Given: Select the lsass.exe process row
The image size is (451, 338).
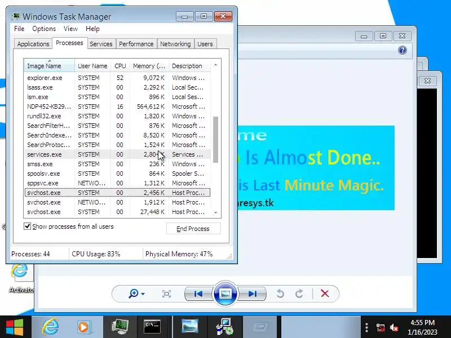Looking at the screenshot, I should 117,87.
